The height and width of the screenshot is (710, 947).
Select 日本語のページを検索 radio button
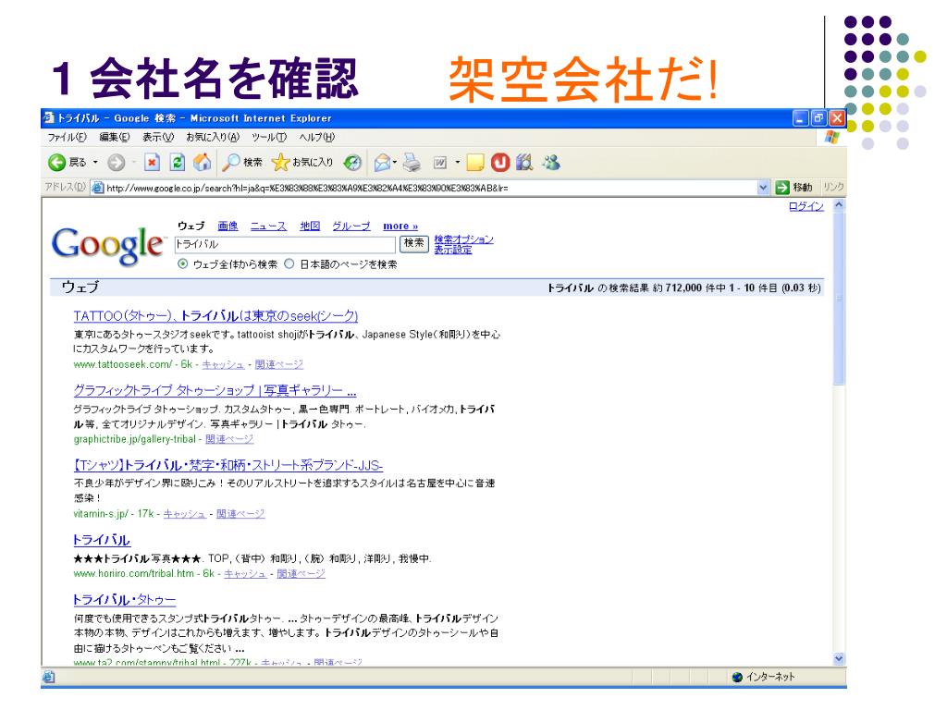289,263
